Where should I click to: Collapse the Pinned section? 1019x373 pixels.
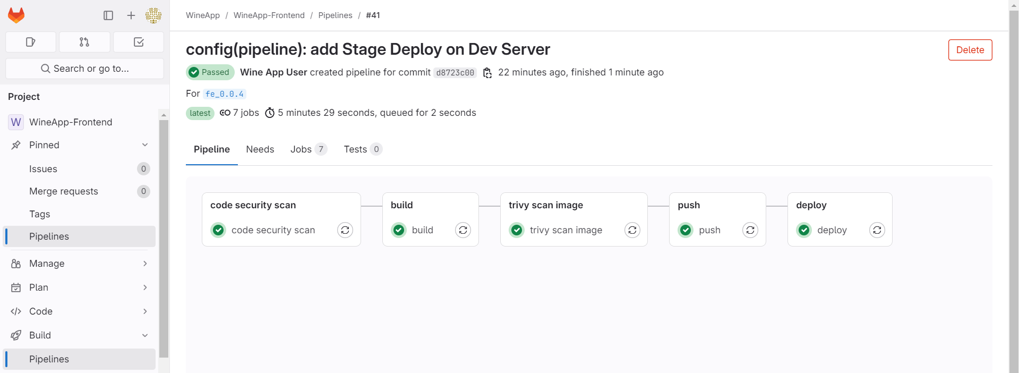(145, 145)
